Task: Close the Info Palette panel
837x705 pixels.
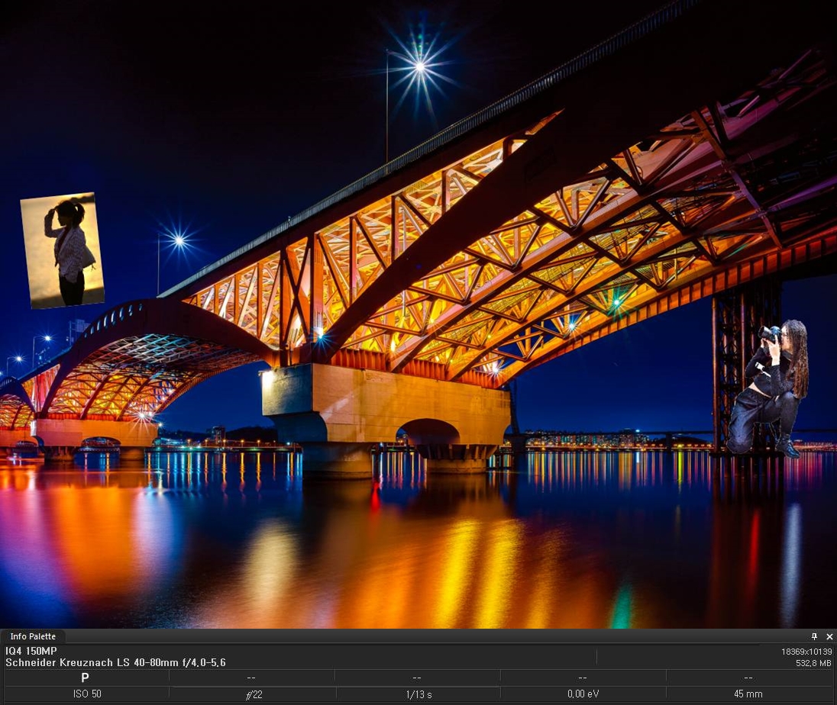Action: point(829,636)
